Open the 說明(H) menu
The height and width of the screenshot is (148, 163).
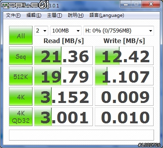tap(76, 15)
